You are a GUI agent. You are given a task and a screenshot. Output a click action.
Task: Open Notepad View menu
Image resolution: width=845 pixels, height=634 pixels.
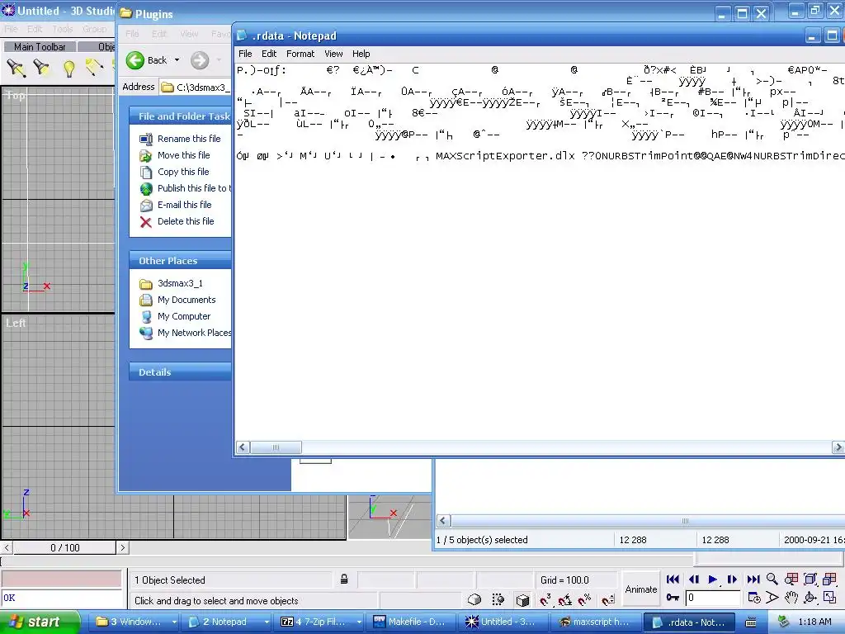(x=333, y=54)
